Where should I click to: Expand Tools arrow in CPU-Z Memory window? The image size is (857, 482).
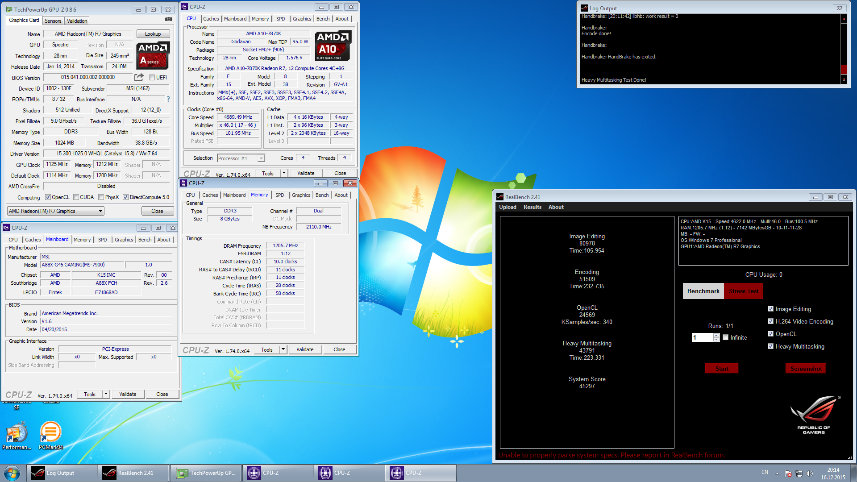(x=283, y=349)
